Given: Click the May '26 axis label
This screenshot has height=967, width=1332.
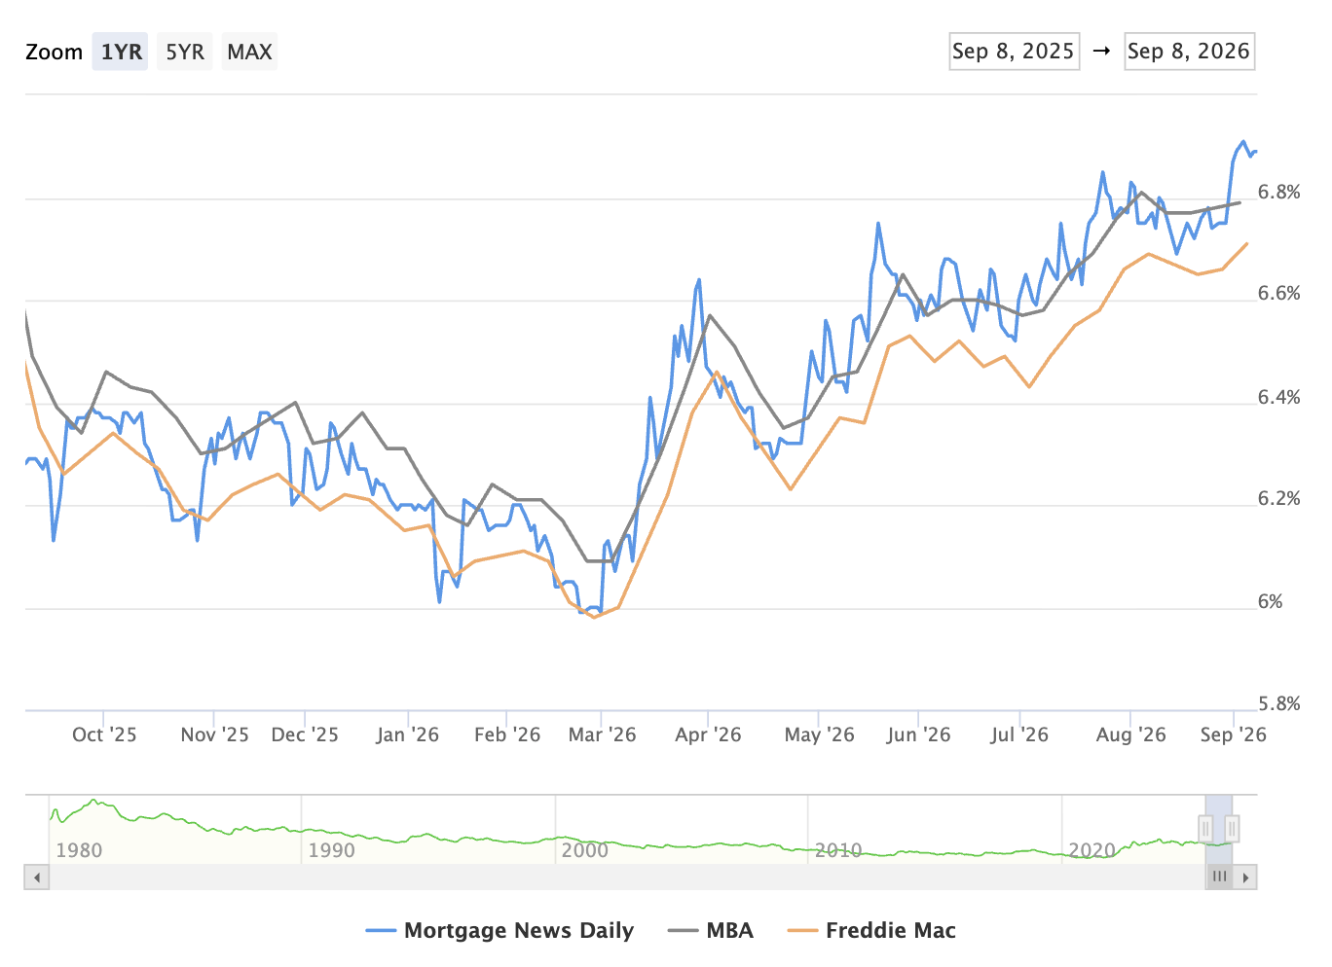Looking at the screenshot, I should (x=819, y=734).
